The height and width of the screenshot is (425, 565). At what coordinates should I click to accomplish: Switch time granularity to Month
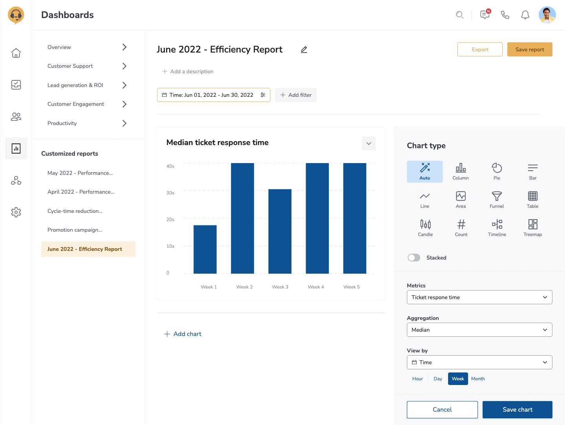(x=478, y=379)
